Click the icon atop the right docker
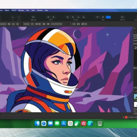 point(135,32)
